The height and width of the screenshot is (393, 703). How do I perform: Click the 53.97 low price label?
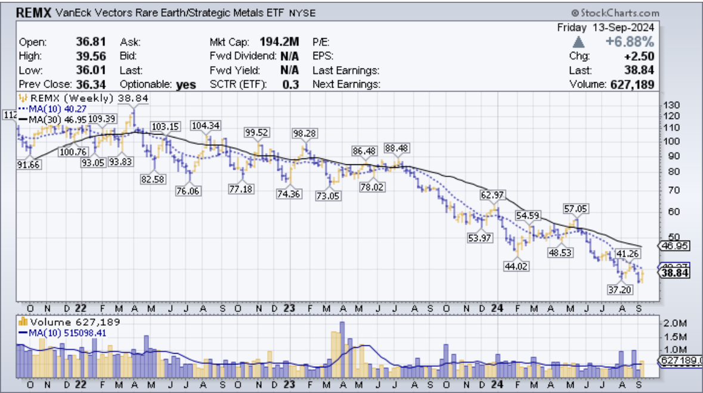coord(479,238)
